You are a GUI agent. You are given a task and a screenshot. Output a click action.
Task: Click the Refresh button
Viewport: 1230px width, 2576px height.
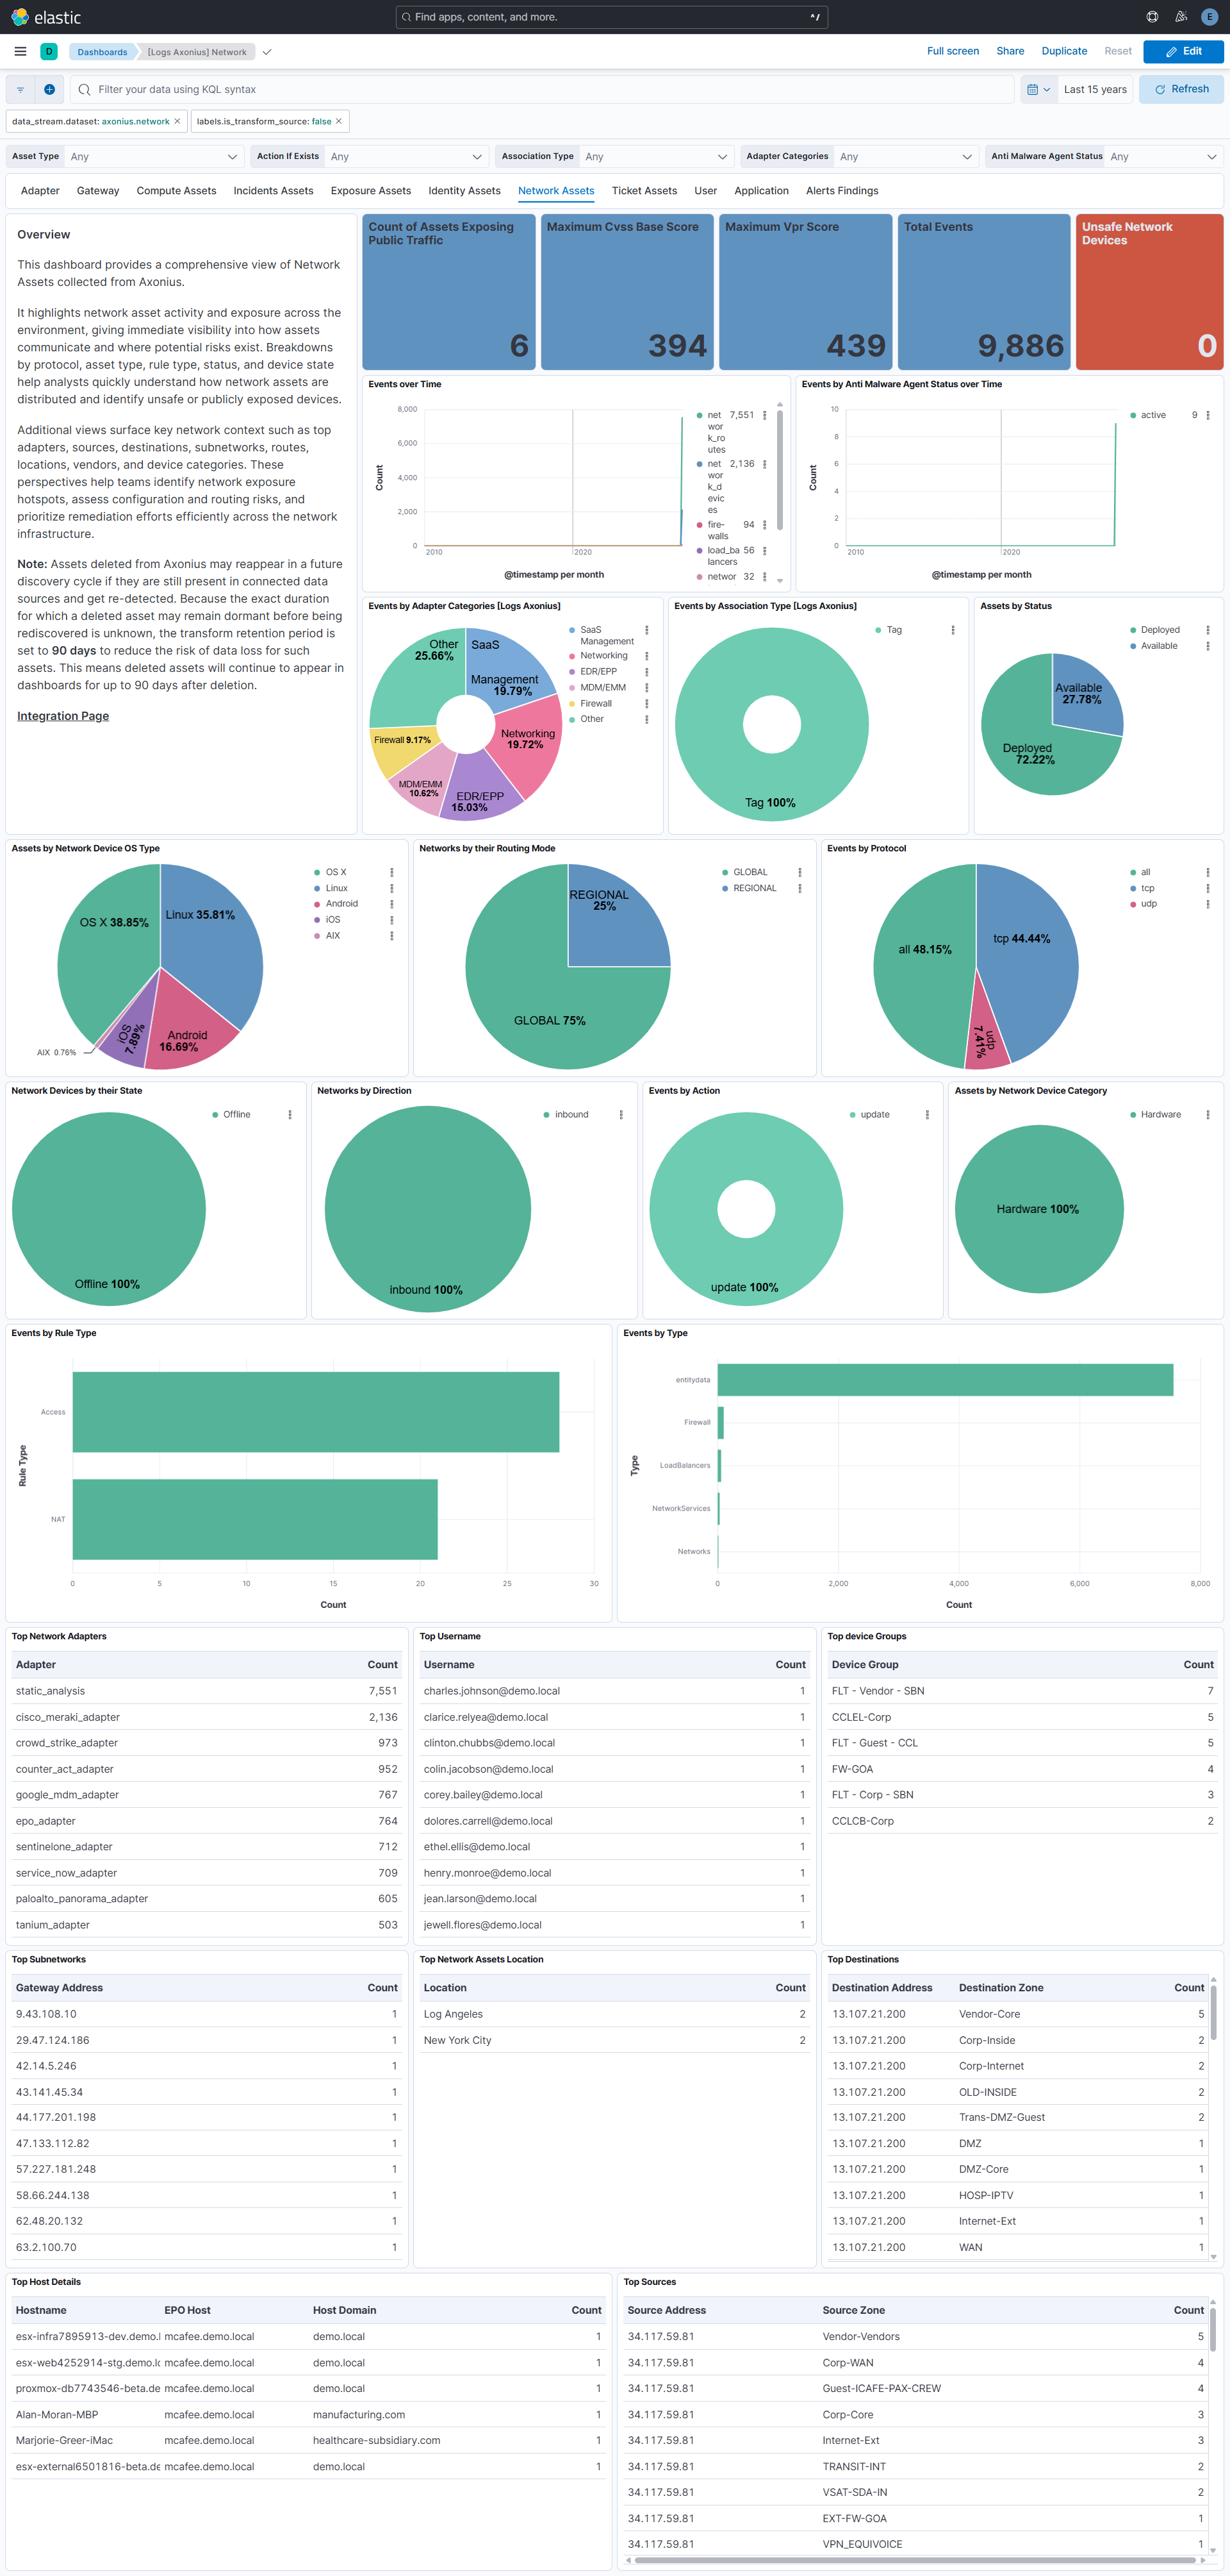coord(1182,89)
